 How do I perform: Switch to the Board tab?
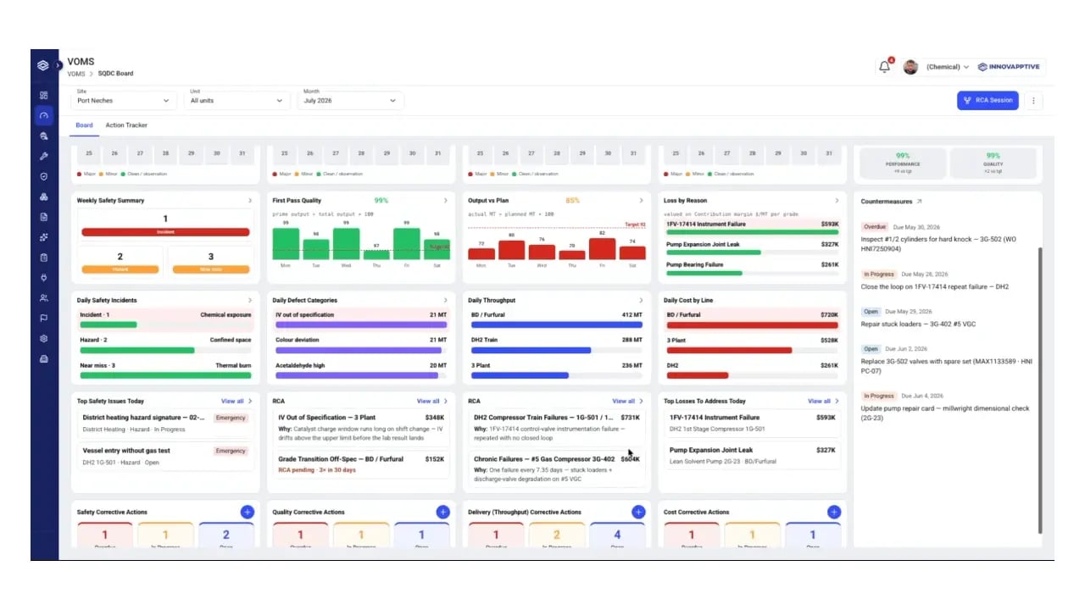click(x=84, y=125)
